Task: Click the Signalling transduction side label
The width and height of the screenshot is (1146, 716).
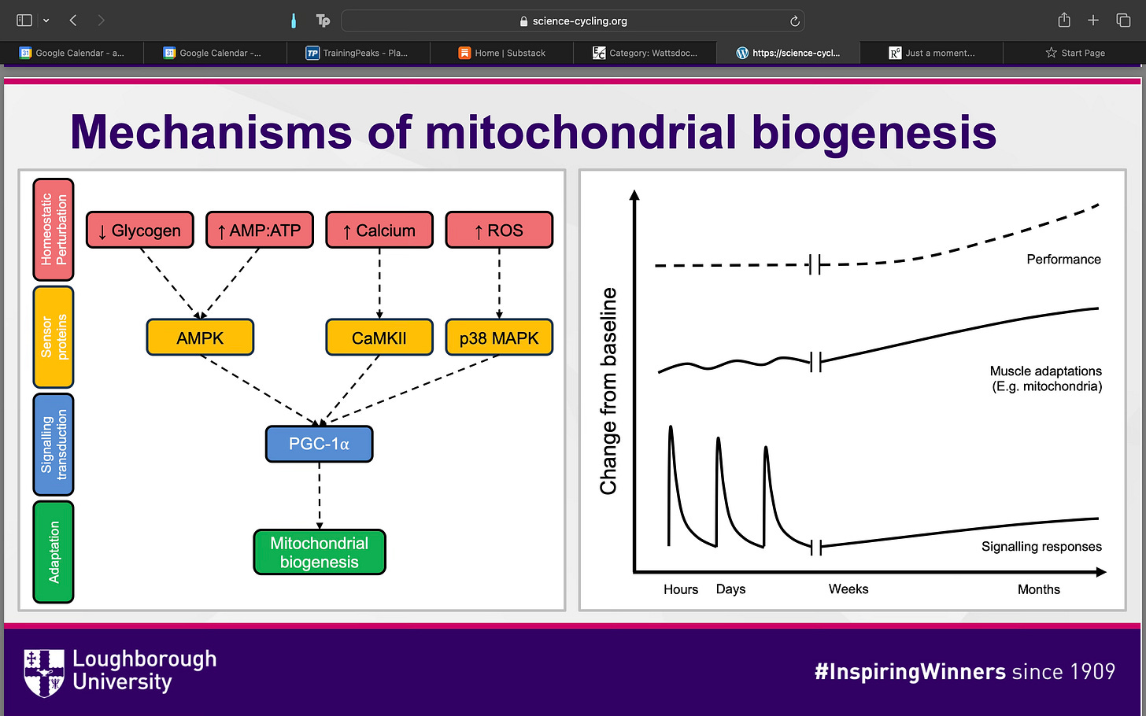Action: tap(54, 445)
